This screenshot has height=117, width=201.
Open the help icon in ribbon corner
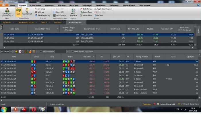point(198,5)
